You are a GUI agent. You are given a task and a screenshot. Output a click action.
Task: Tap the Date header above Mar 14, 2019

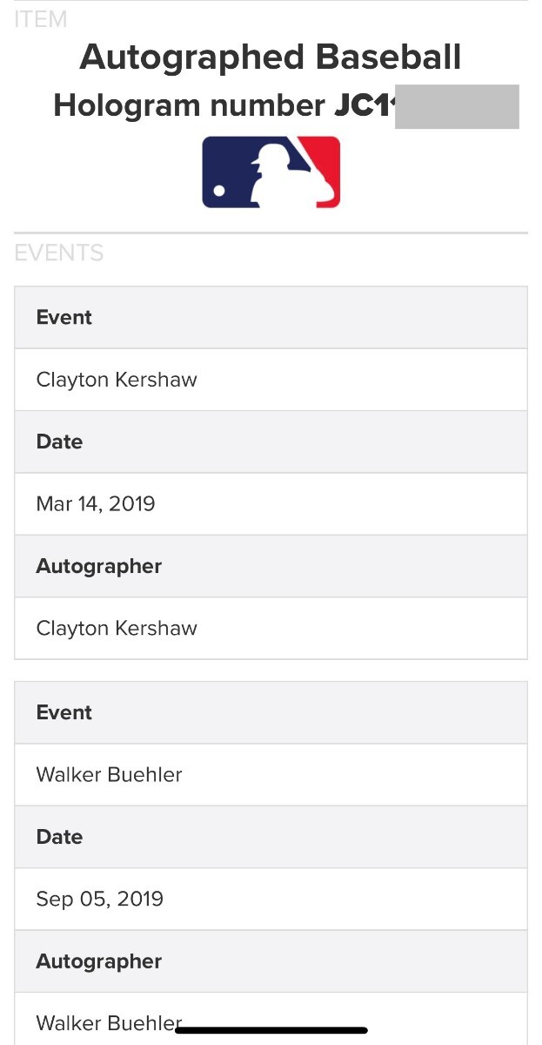point(59,442)
